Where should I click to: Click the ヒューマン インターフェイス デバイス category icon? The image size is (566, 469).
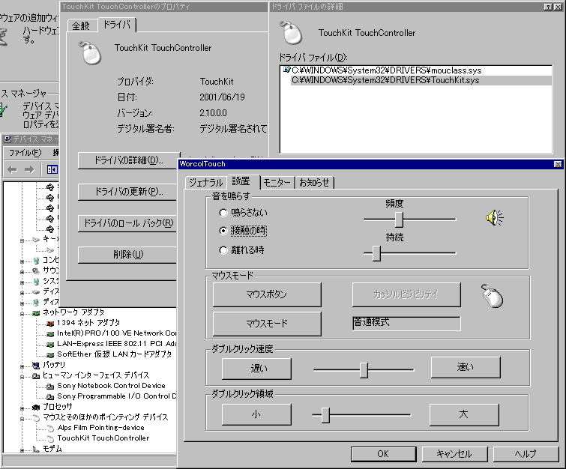pos(36,375)
